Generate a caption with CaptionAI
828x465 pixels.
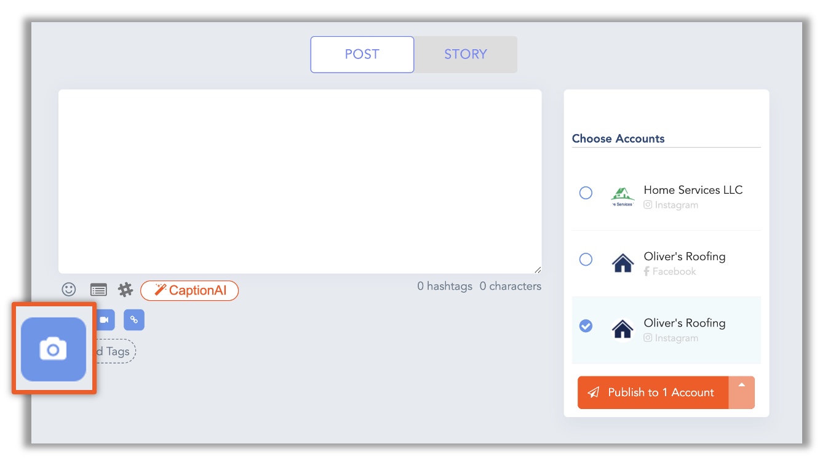pos(189,290)
